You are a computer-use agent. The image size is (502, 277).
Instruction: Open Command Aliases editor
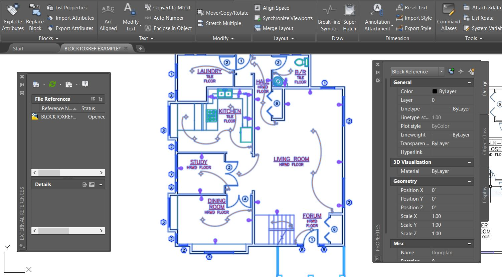tap(448, 17)
